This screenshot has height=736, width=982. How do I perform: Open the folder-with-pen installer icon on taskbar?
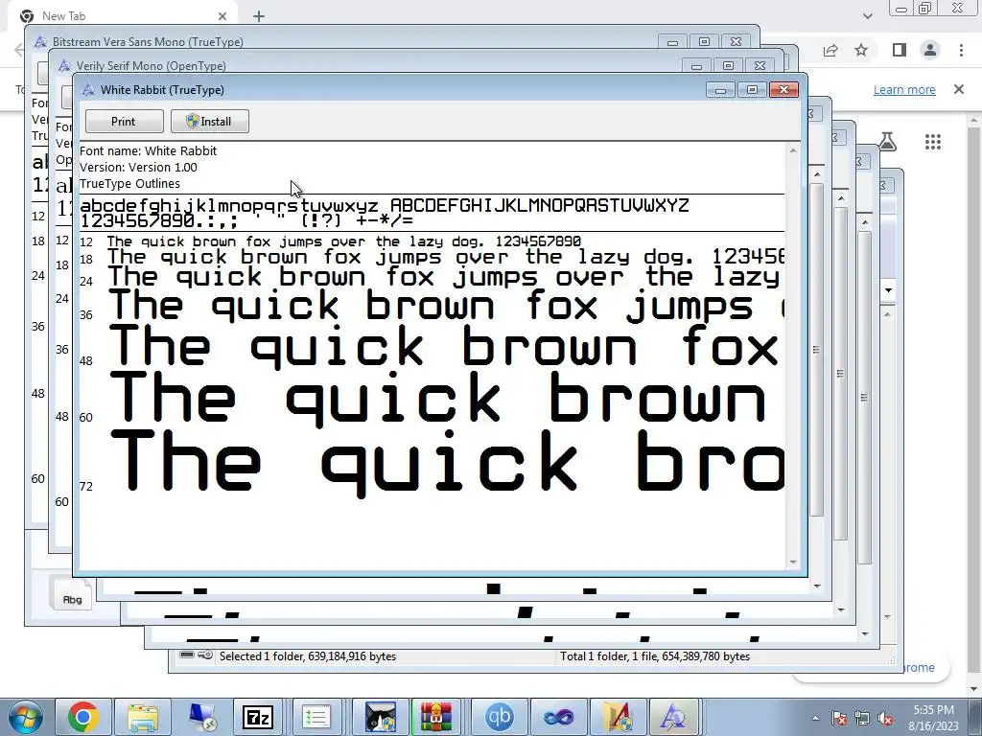click(x=619, y=717)
